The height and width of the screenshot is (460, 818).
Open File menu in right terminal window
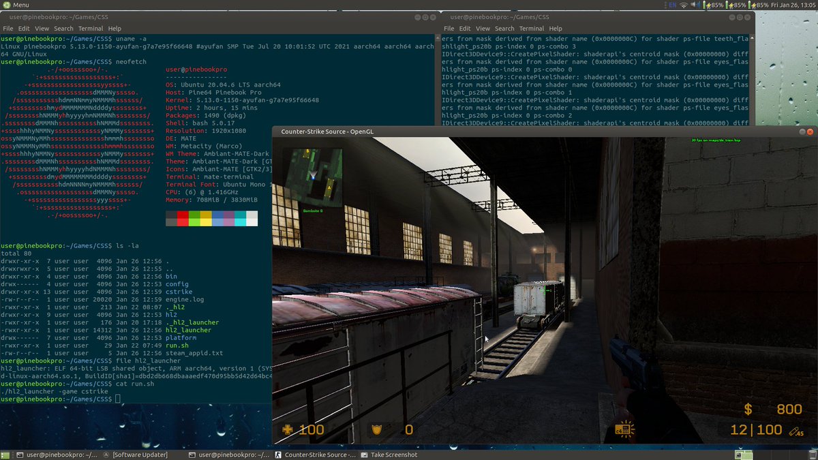pos(449,29)
